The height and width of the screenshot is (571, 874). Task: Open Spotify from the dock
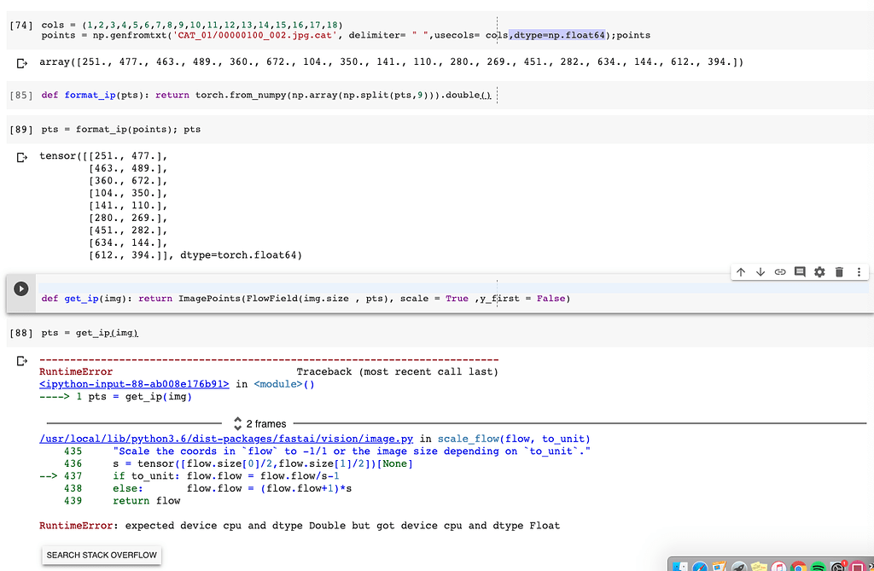(x=818, y=567)
